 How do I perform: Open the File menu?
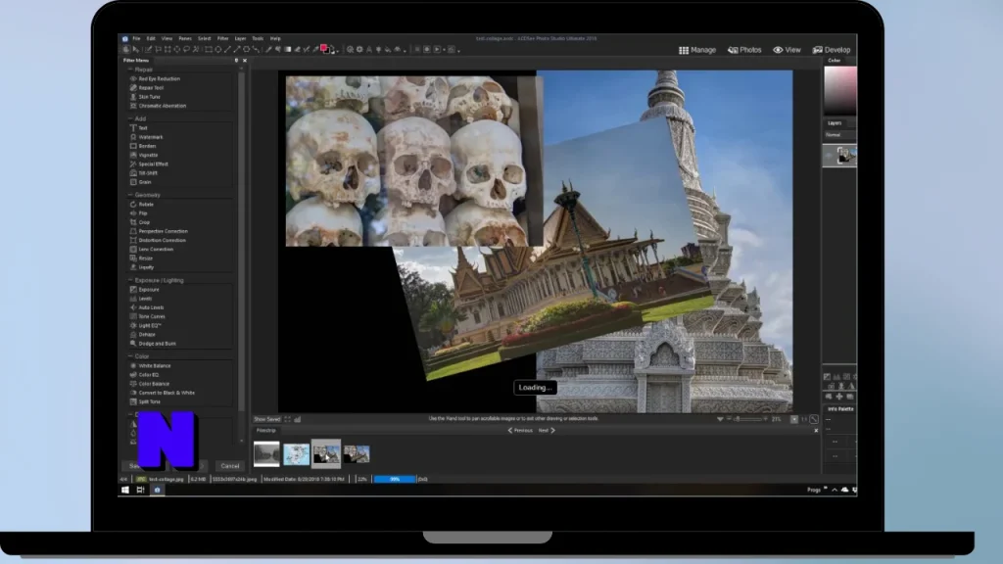pos(136,38)
